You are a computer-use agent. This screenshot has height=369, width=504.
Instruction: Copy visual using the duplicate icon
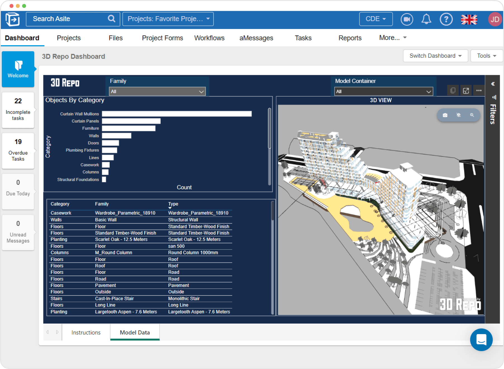[453, 90]
